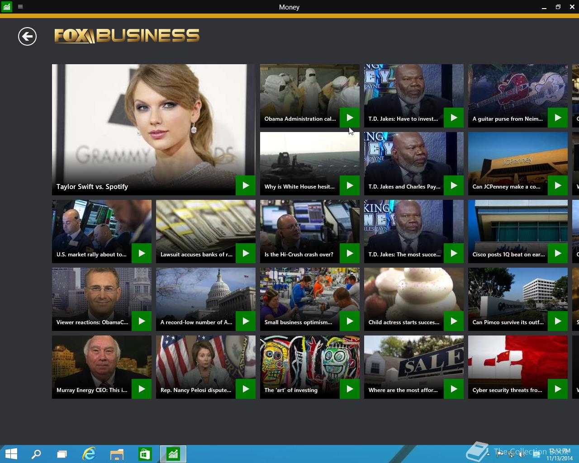
Task: Play 'Rep. Nancy Pelosi disputes' video
Action: click(246, 389)
